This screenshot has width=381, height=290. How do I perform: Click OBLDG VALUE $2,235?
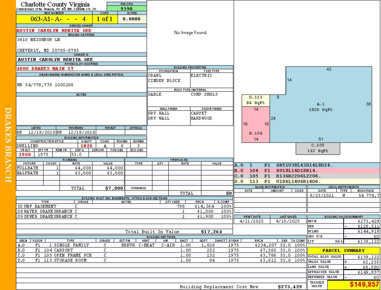[x=371, y=262]
